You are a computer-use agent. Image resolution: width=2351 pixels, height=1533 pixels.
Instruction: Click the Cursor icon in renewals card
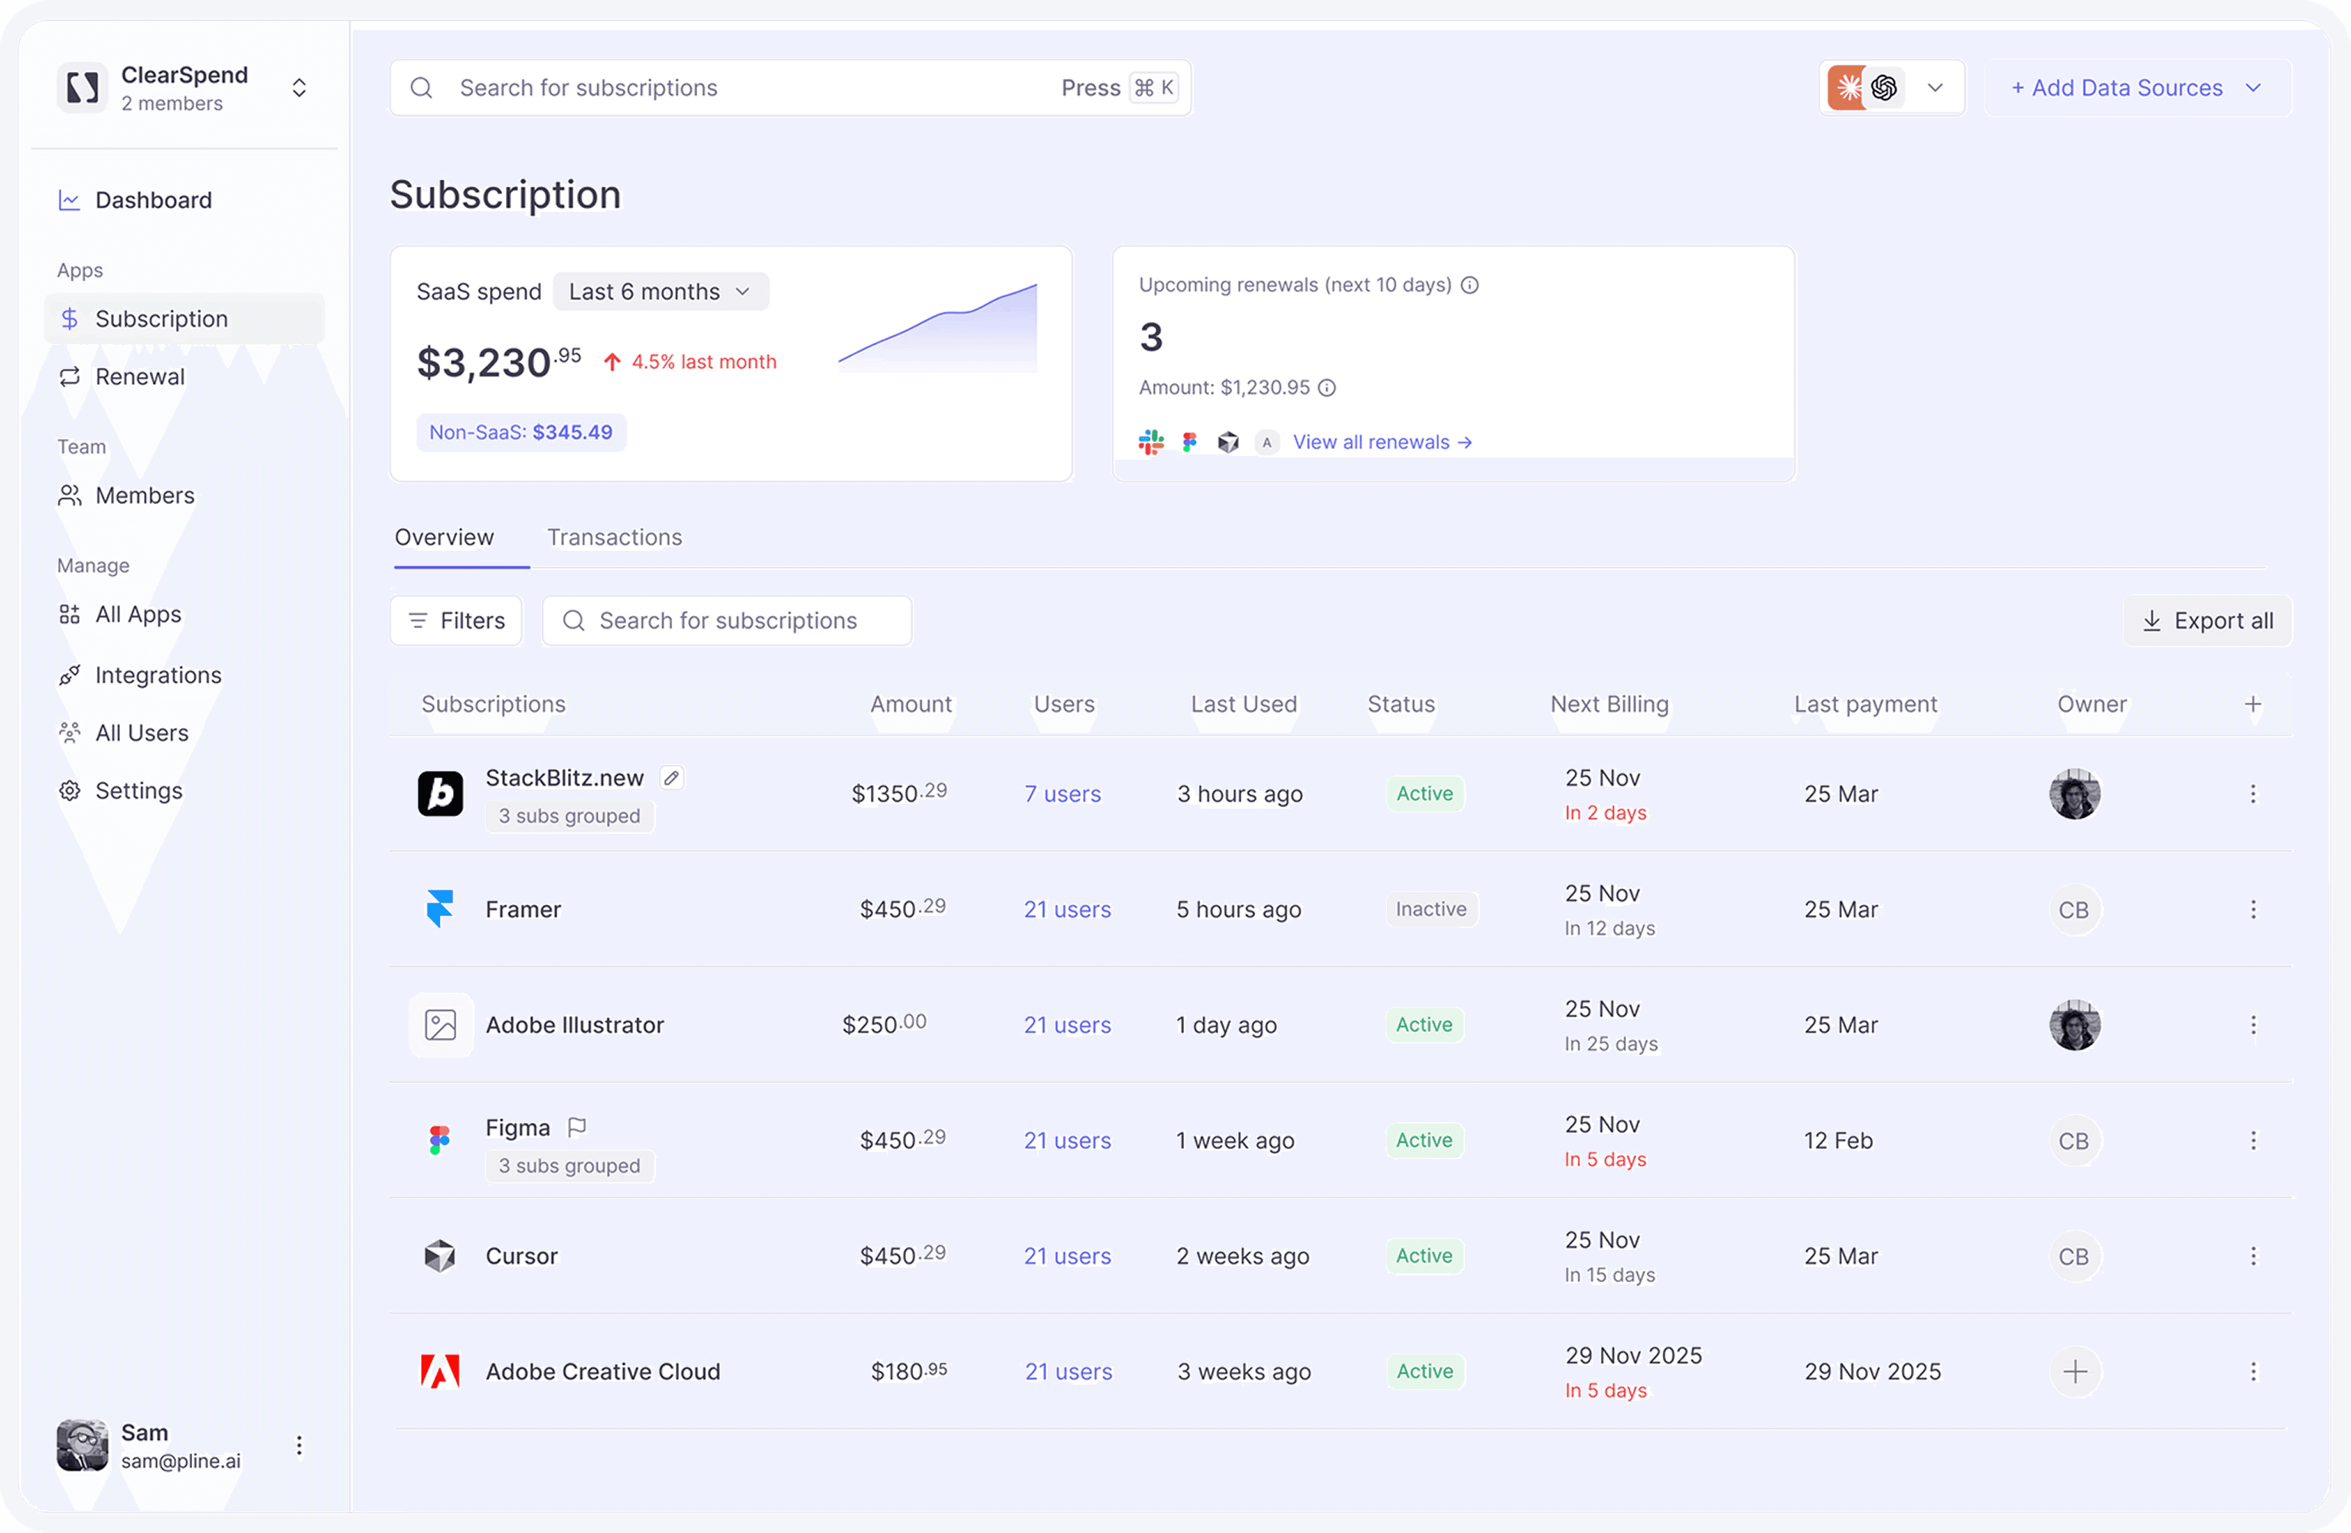tap(1228, 442)
